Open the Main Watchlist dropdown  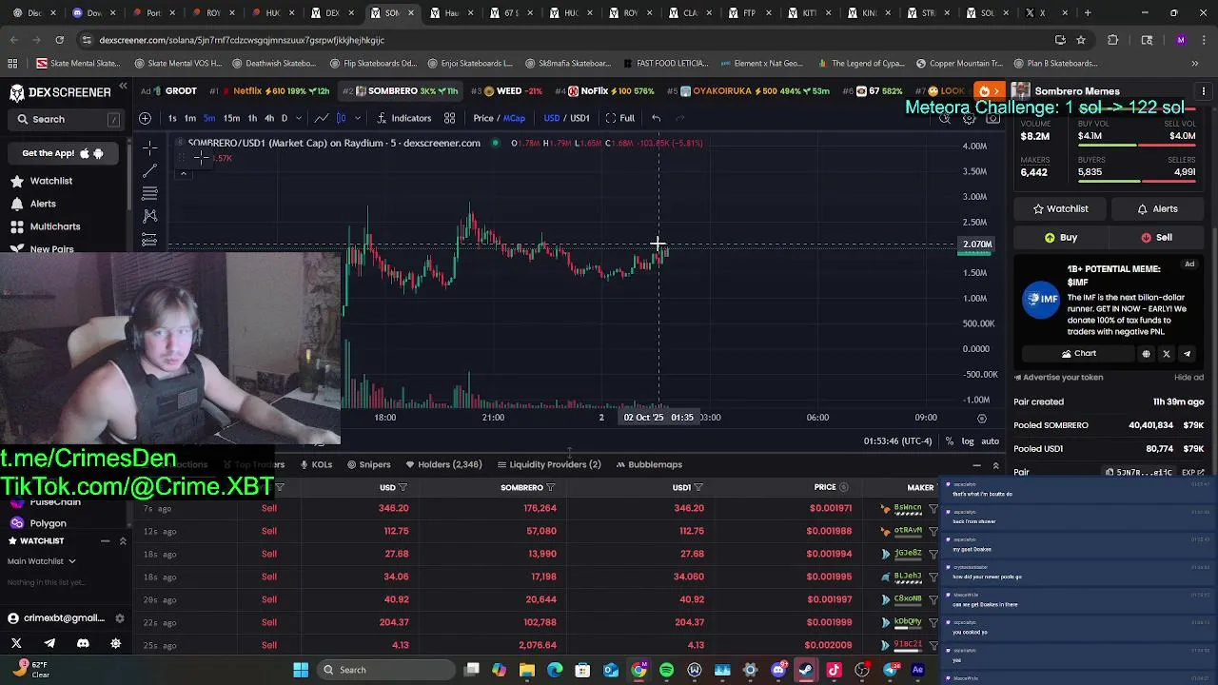(x=42, y=561)
